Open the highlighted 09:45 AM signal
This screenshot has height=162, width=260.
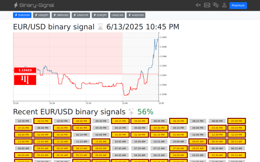198,142
